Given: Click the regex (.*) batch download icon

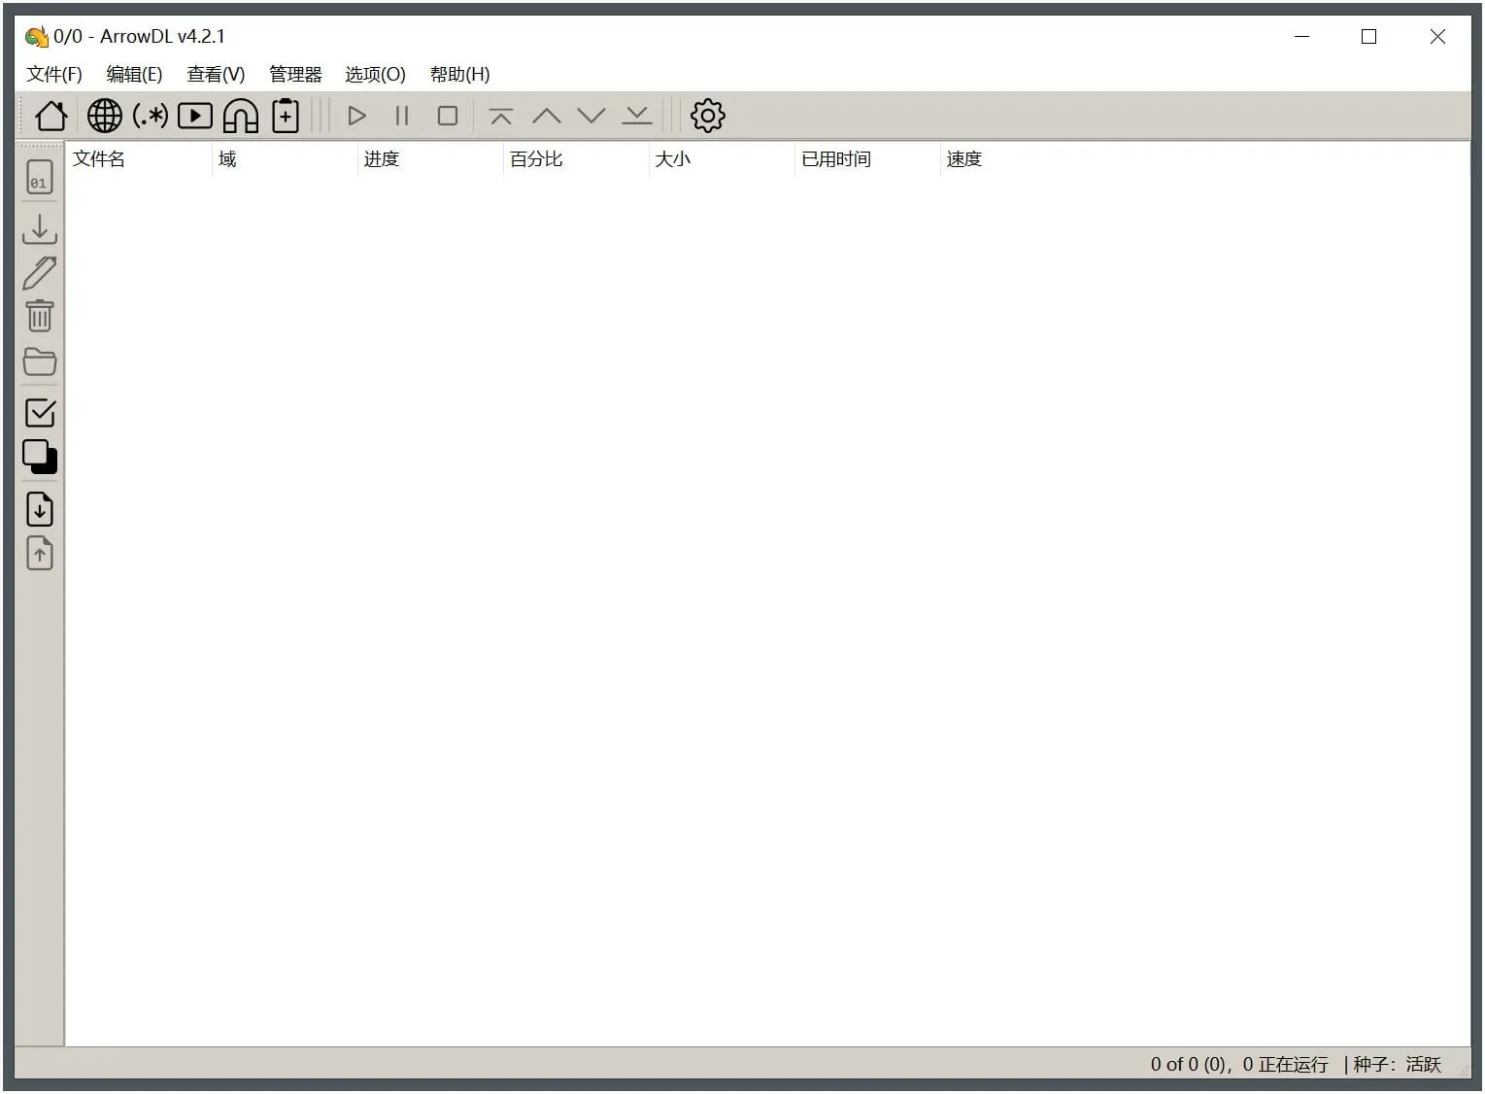Looking at the screenshot, I should (151, 116).
